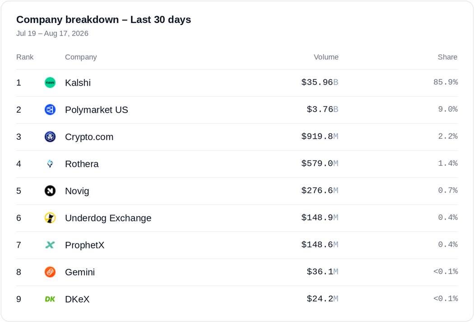Click the Kalshi 85.9% share value

446,82
